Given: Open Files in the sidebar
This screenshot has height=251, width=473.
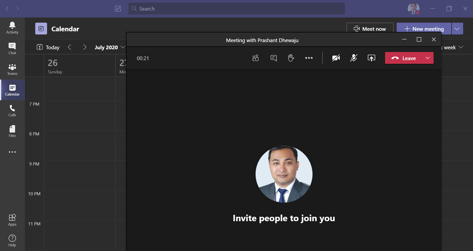Looking at the screenshot, I should click(x=12, y=131).
